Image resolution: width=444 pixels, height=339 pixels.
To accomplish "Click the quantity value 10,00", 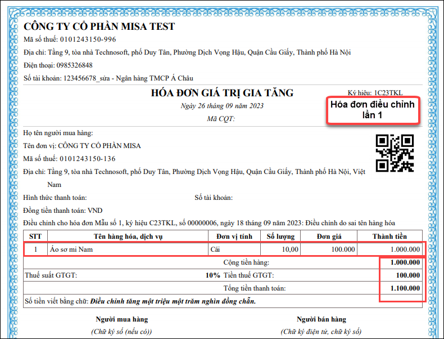I will [x=290, y=249].
